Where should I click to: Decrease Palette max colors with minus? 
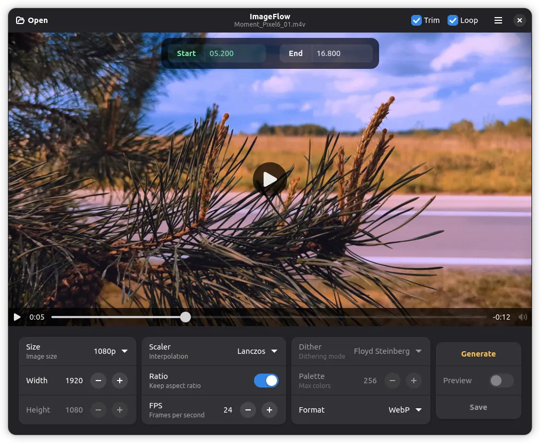click(x=392, y=381)
